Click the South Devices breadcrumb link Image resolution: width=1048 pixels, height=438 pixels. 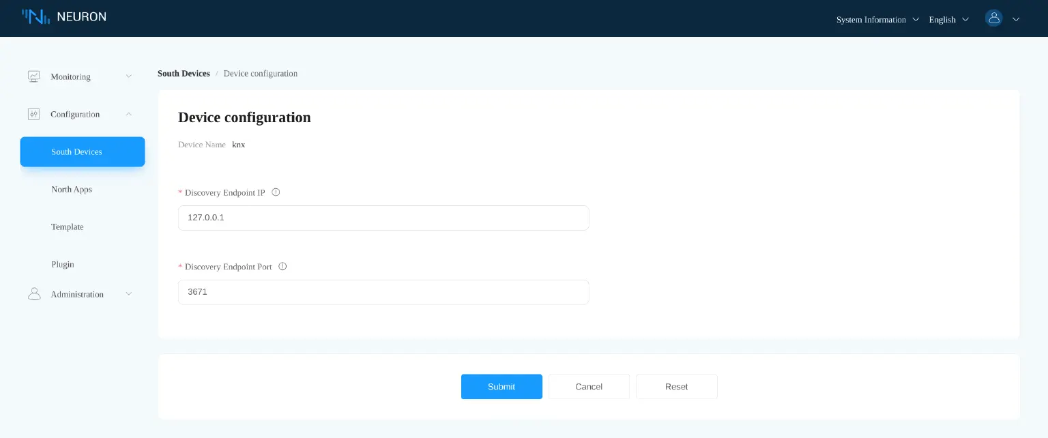pos(184,74)
